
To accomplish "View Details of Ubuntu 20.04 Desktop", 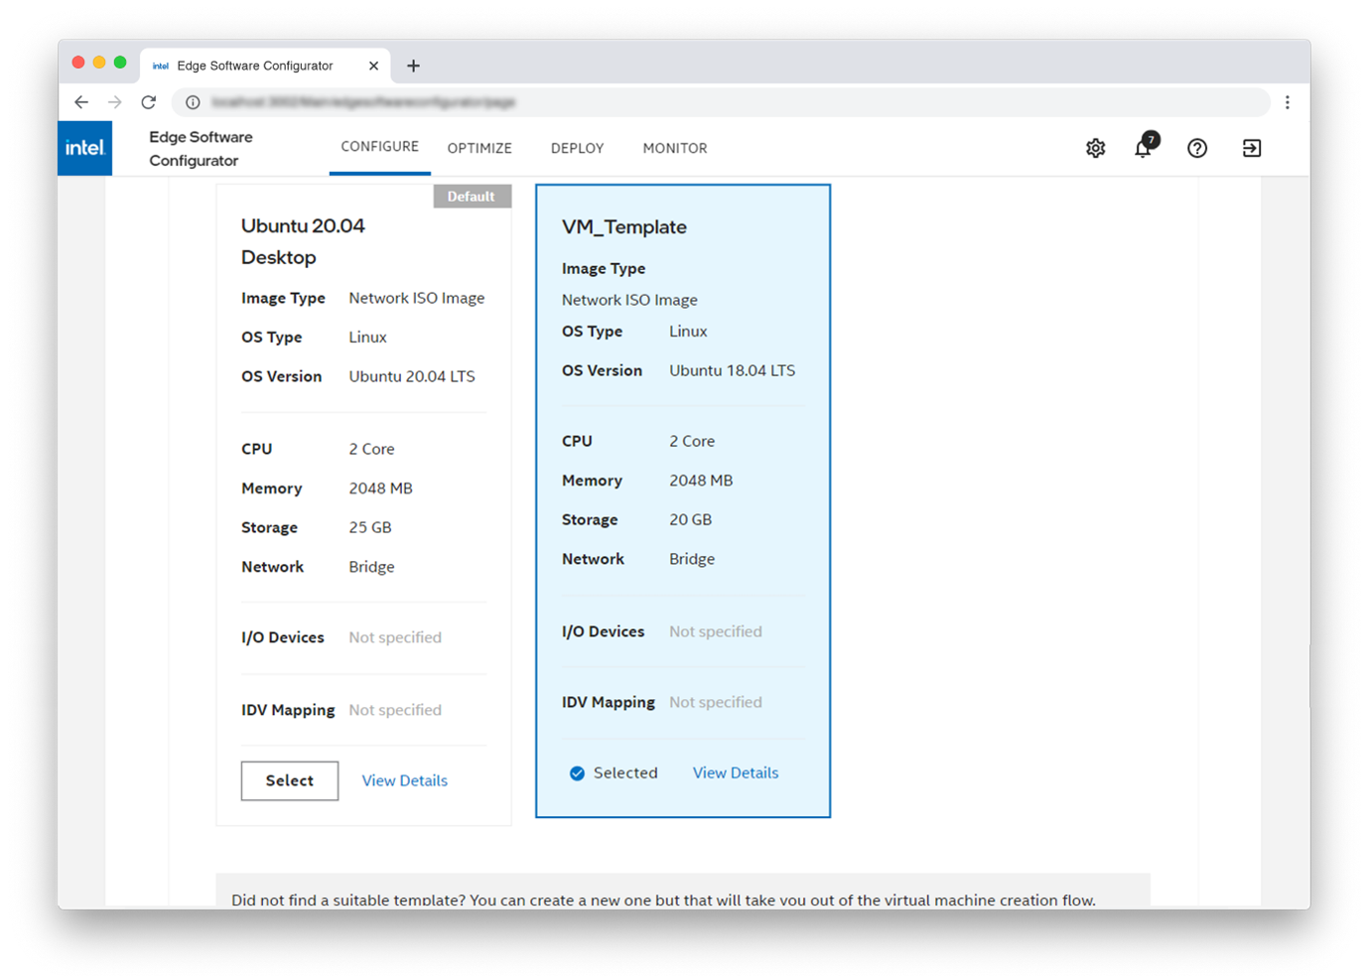I will 404,780.
